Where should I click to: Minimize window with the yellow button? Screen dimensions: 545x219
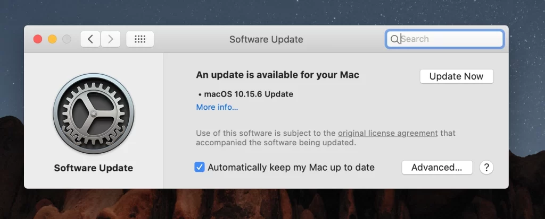point(52,39)
